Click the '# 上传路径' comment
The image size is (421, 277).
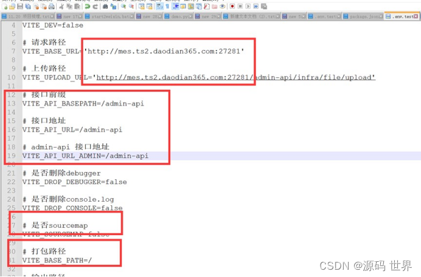(x=44, y=69)
